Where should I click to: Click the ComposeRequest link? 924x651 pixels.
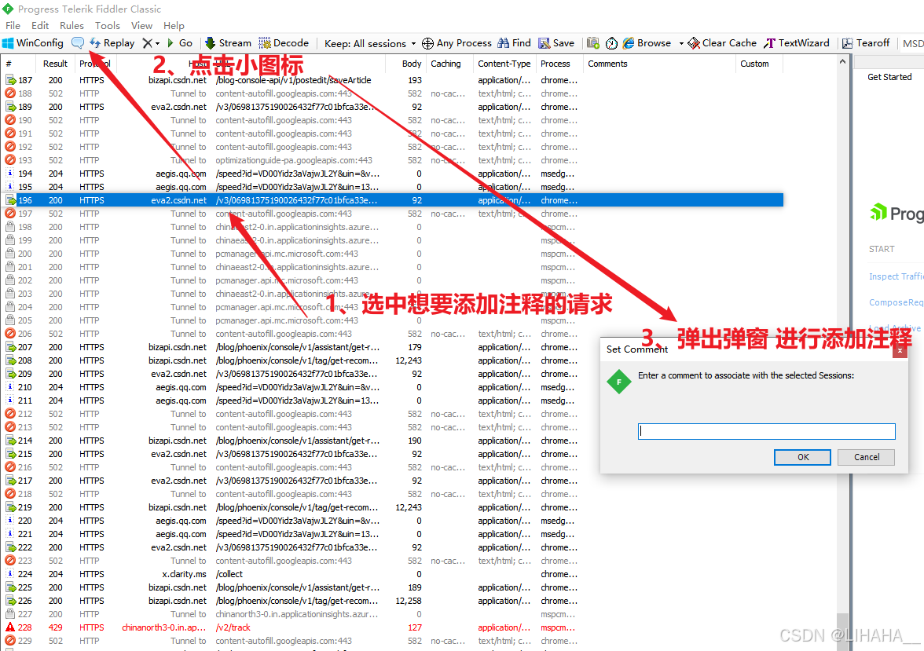pyautogui.click(x=896, y=302)
